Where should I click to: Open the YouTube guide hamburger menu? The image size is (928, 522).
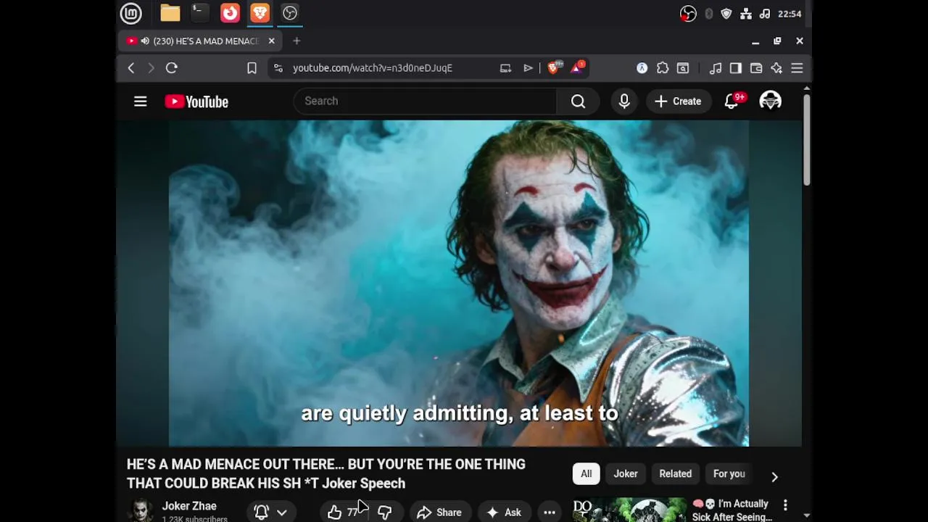(x=141, y=101)
